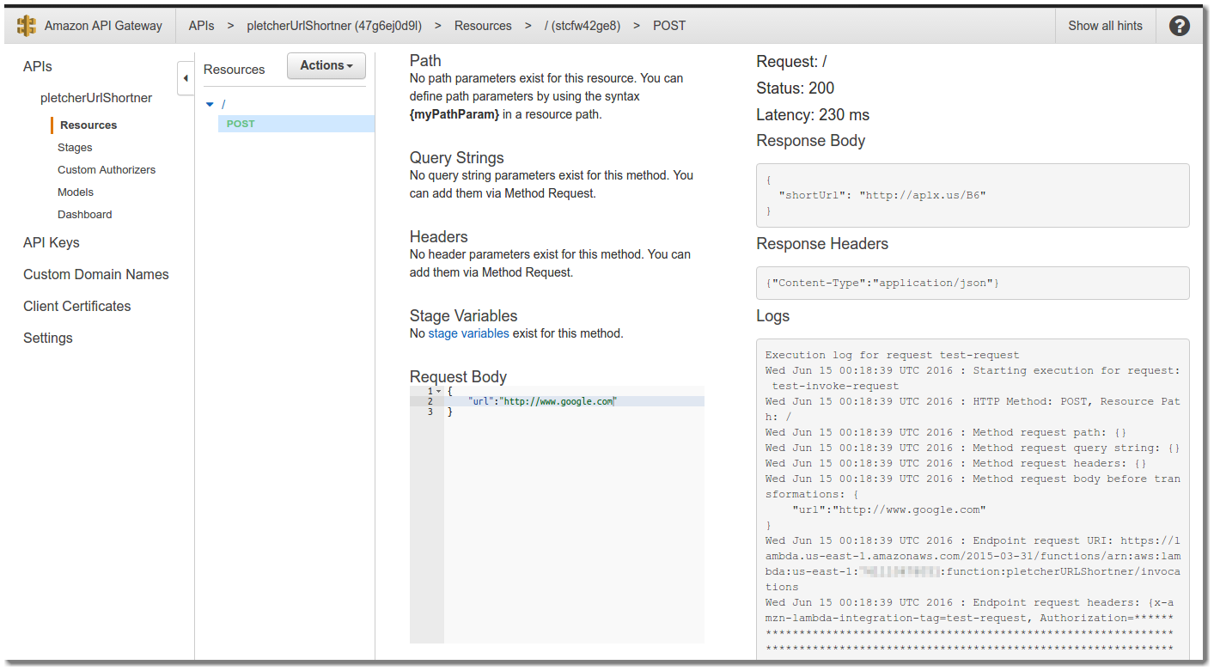This screenshot has height=671, width=1214.
Task: Open Custom Authorizers in the sidebar
Action: pos(107,170)
